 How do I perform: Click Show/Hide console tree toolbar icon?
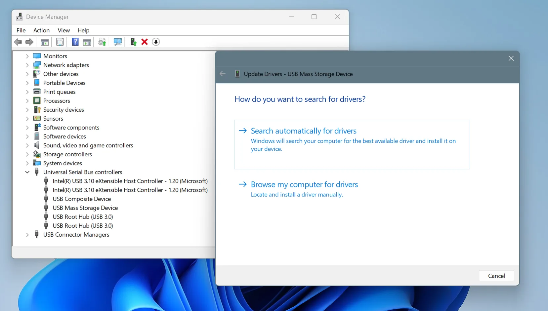45,42
